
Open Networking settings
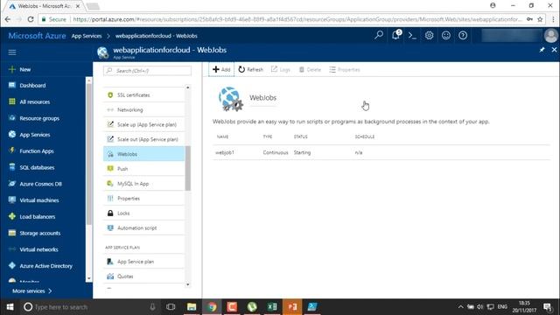[x=144, y=109]
